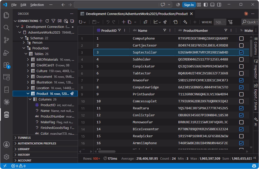
Task: Uncheck MakeFlag for Biceivexentor row
Action: [x=241, y=129]
